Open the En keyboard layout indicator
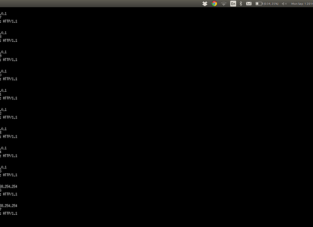The height and width of the screenshot is (227, 313). 233,4
